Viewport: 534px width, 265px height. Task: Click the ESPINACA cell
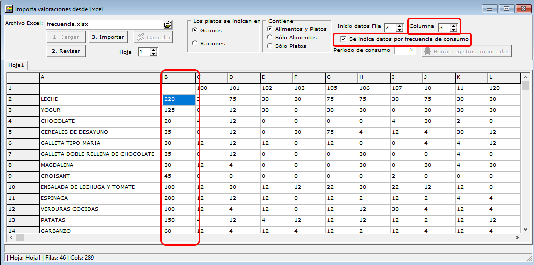tap(101, 198)
